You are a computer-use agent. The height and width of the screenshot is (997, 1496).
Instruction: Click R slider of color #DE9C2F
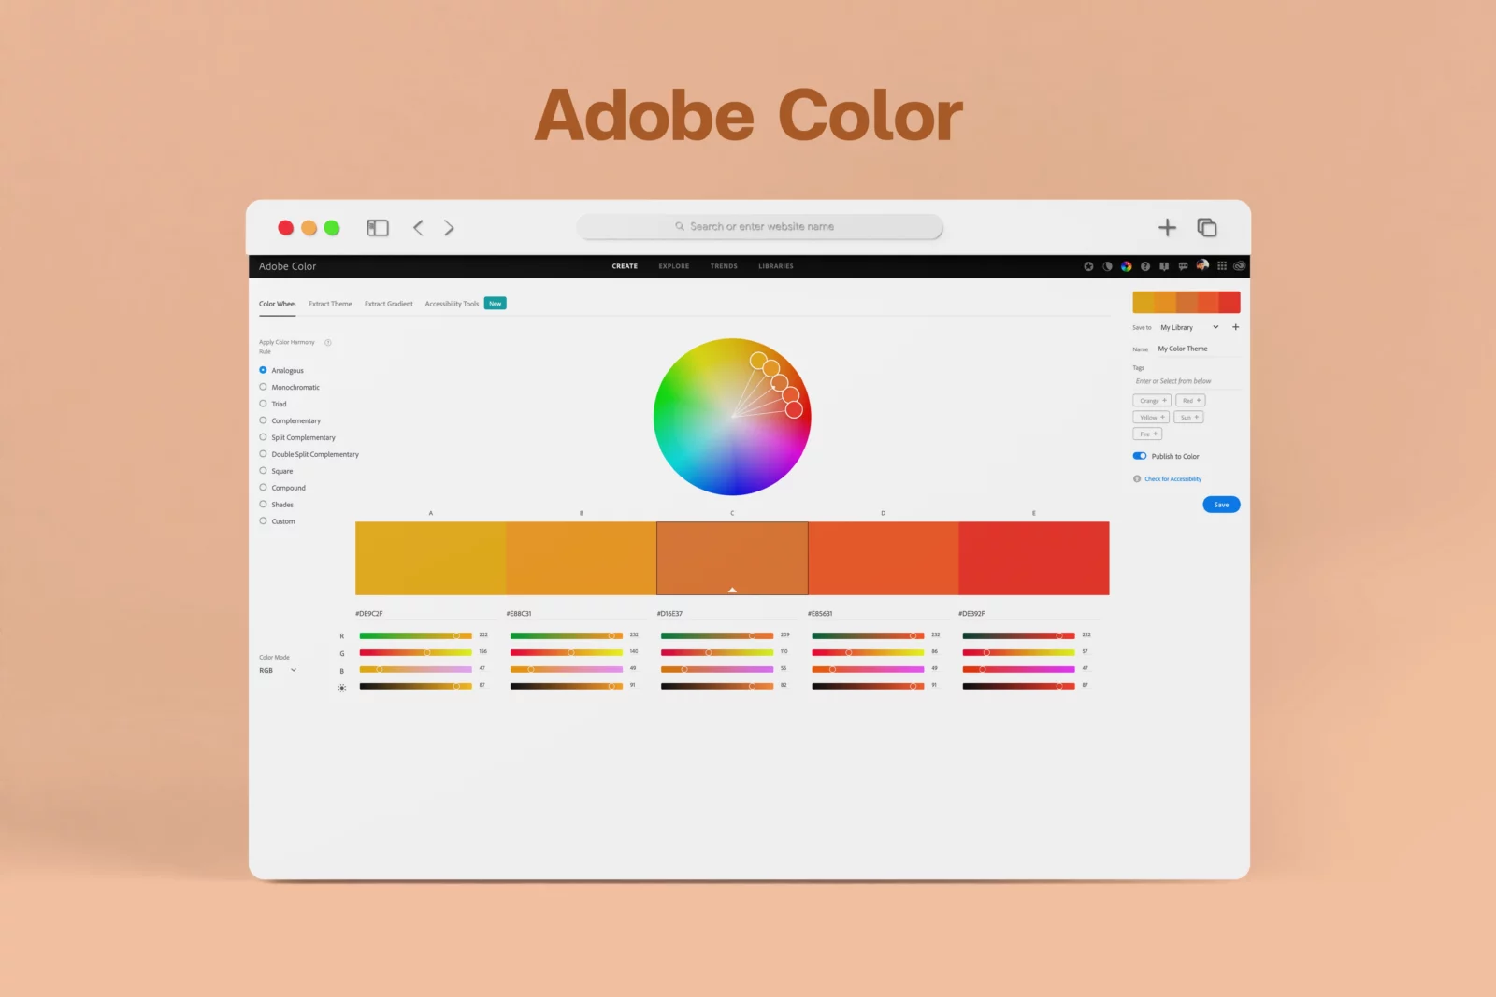416,636
